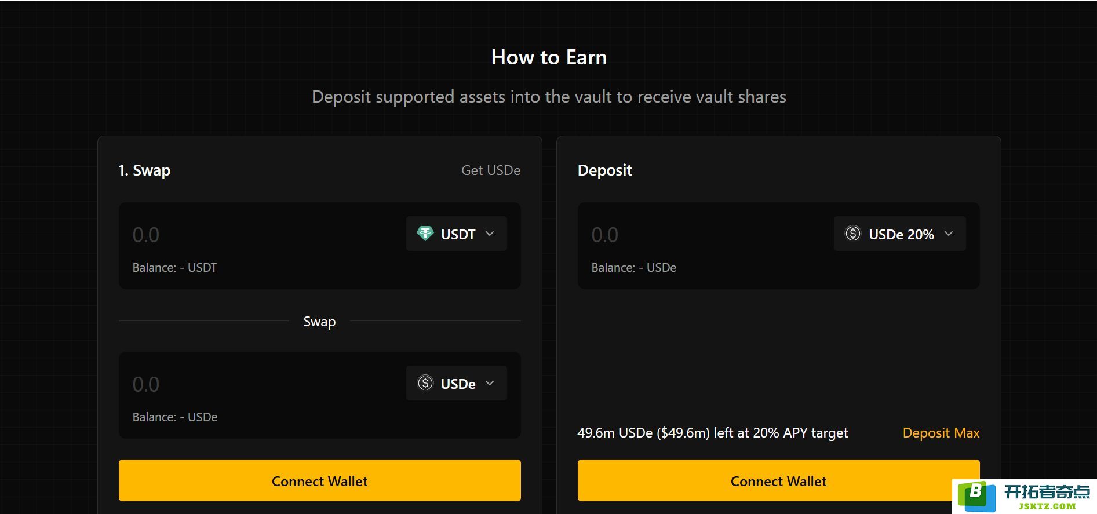Viewport: 1097px width, 514px height.
Task: Focus the USDT amount input field
Action: point(261,235)
